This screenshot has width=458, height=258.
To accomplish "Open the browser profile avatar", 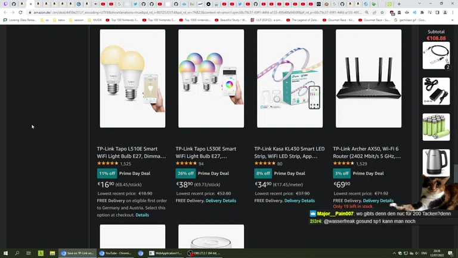I will [x=445, y=13].
